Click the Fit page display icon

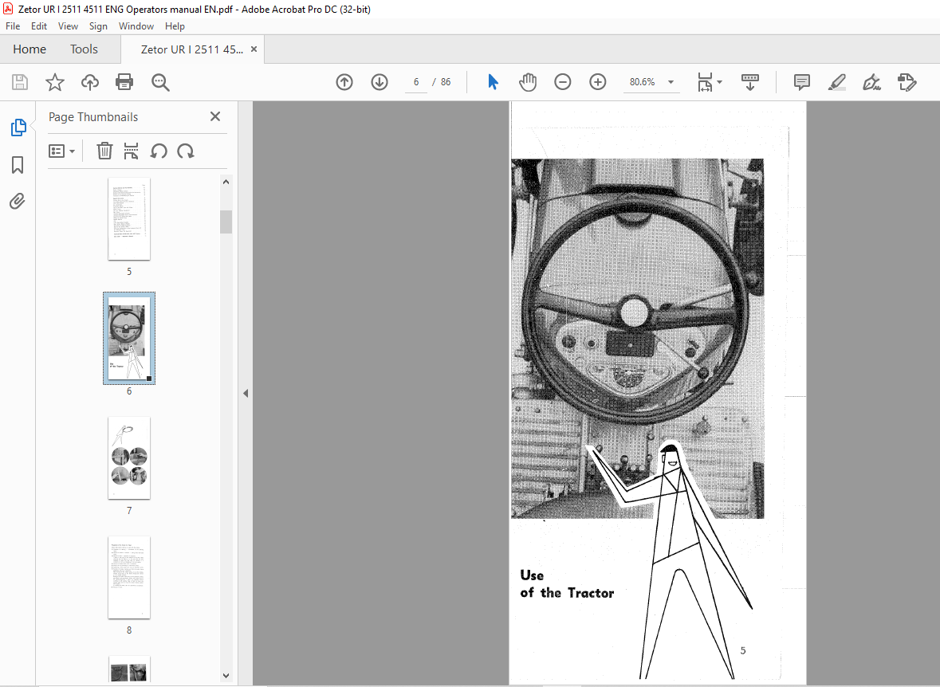[x=704, y=82]
